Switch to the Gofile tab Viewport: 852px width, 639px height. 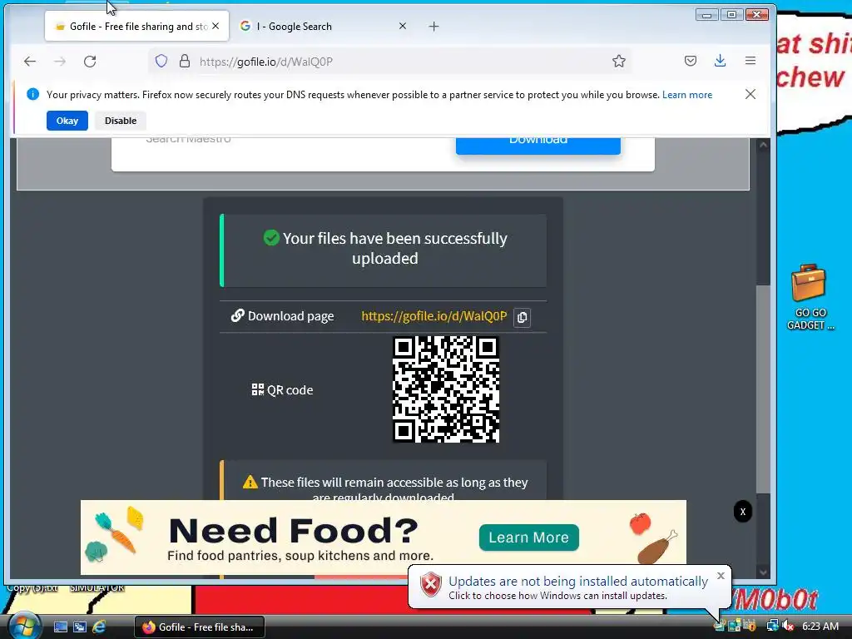[137, 26]
